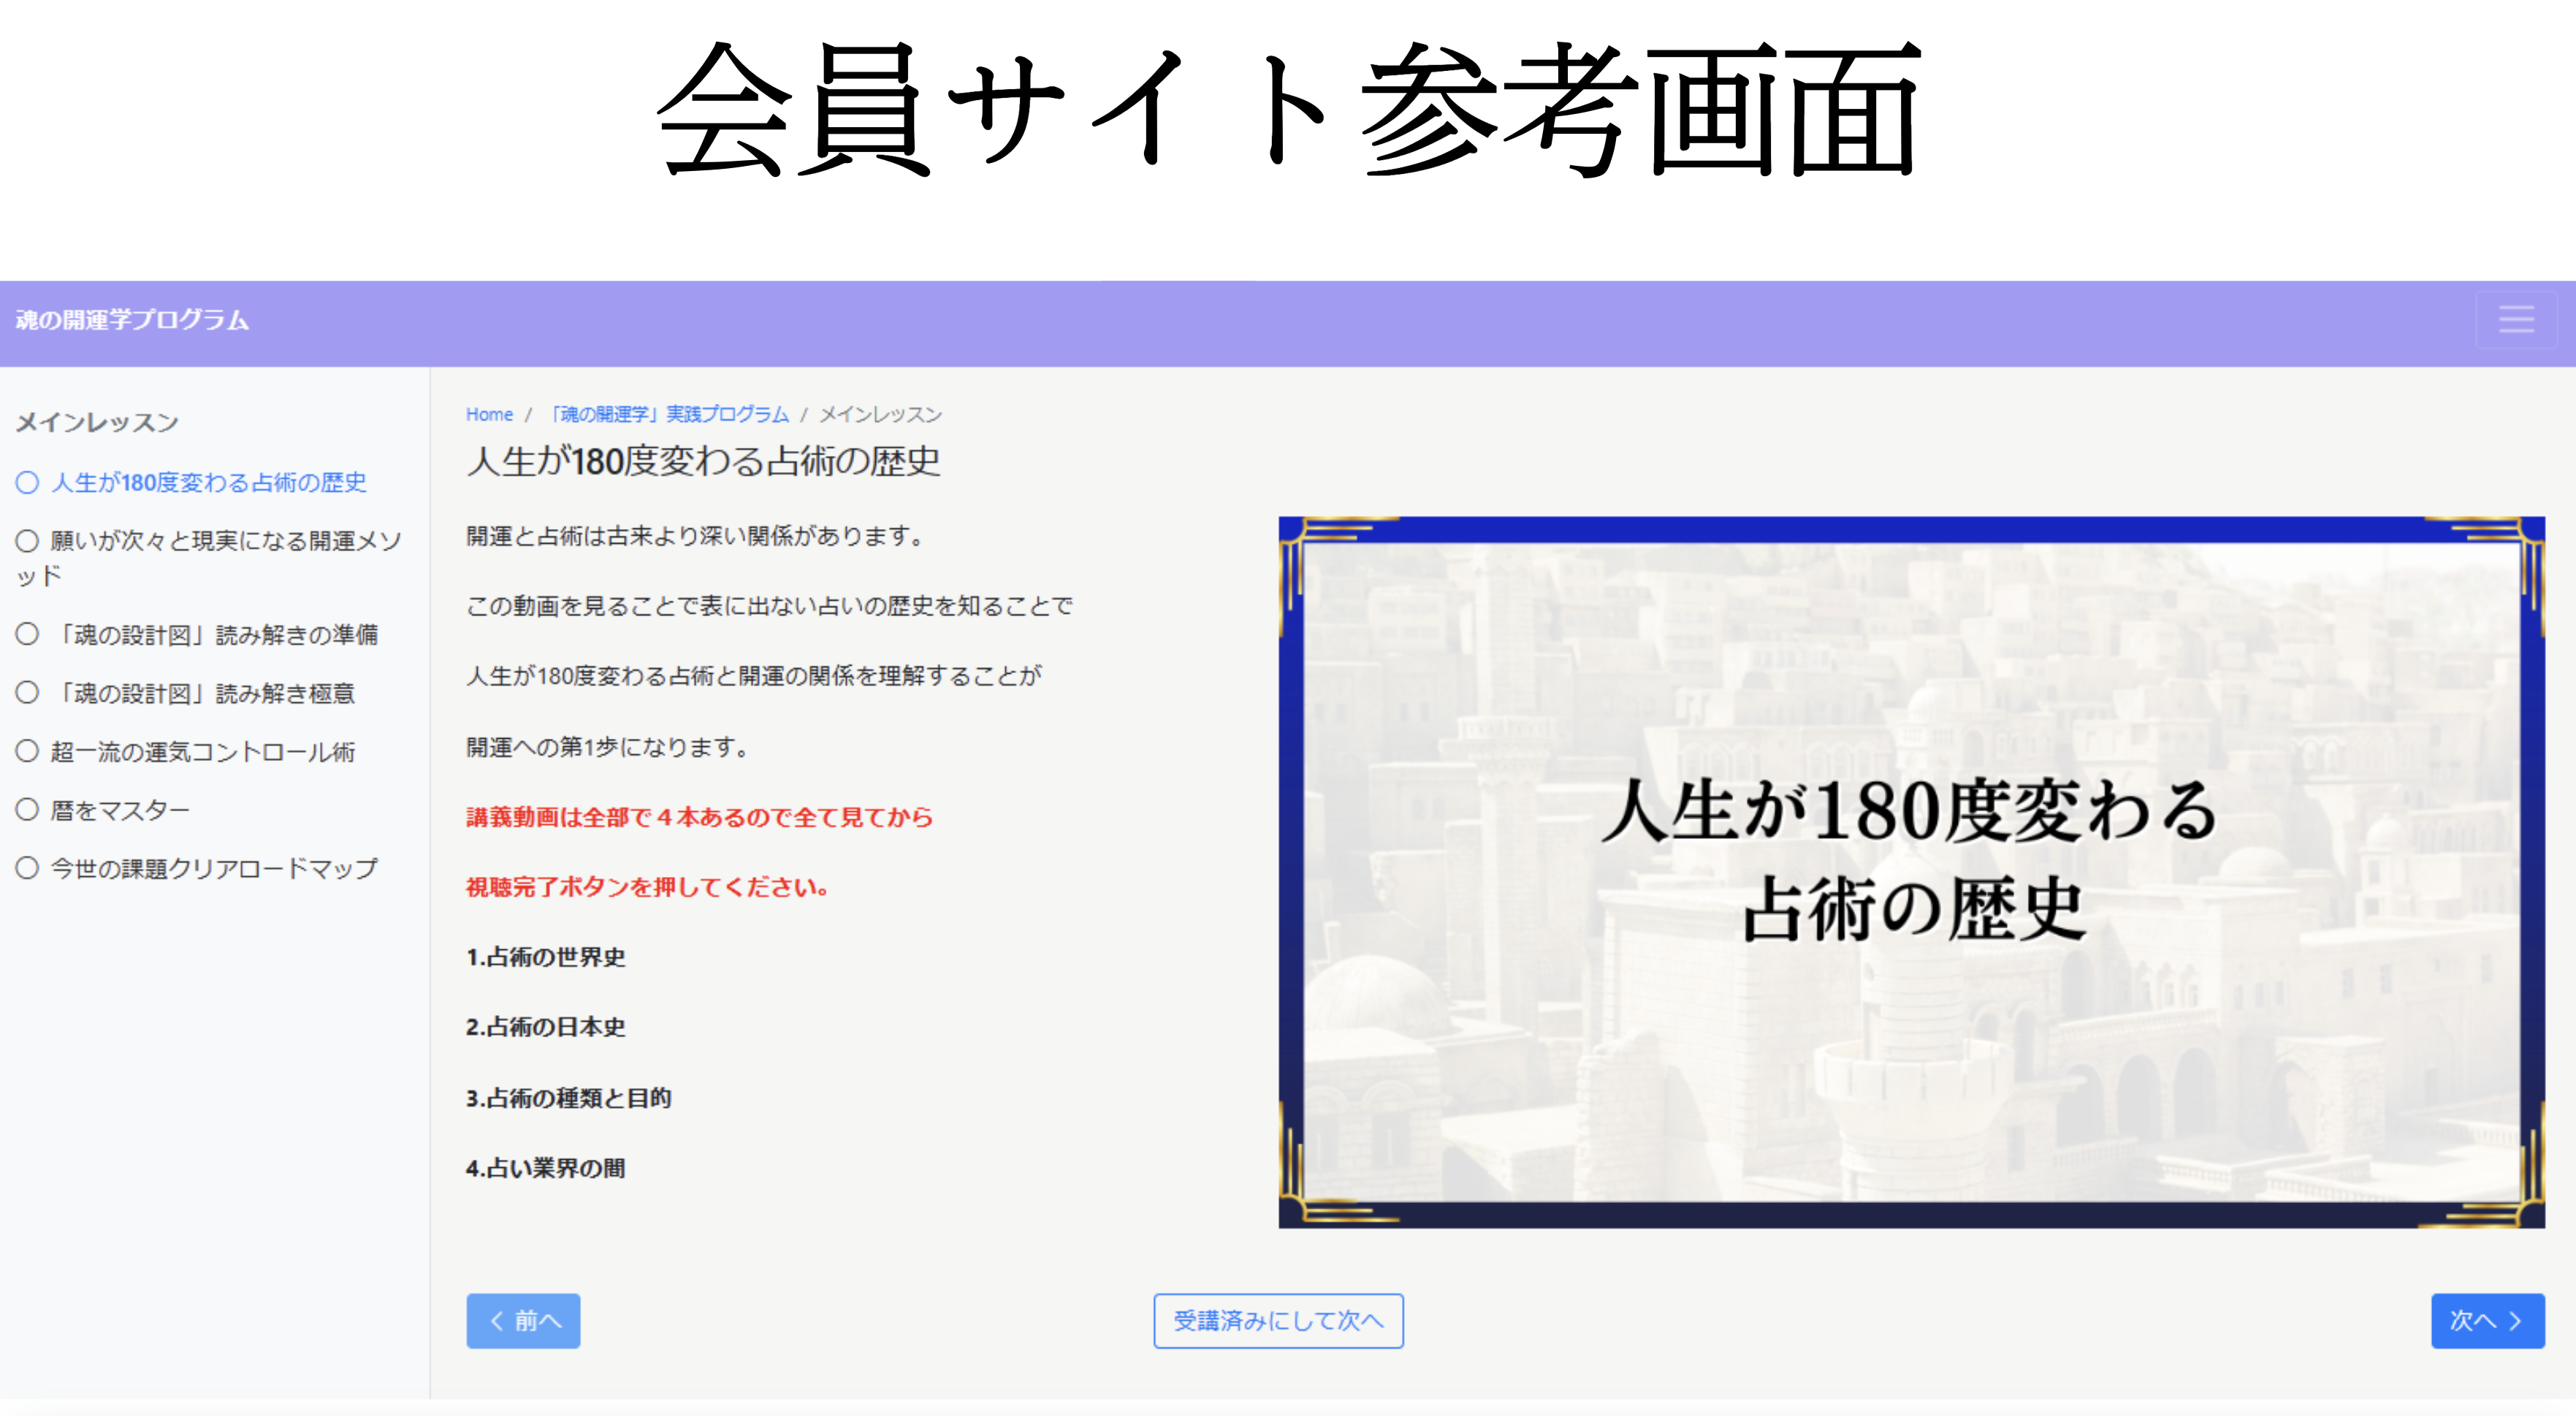Play the 占術の歴史 video thumbnail
Screen dimensions: 2576x1428
coord(1911,872)
